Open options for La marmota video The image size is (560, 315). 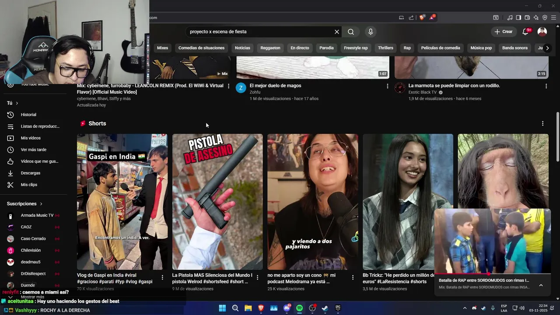[546, 86]
